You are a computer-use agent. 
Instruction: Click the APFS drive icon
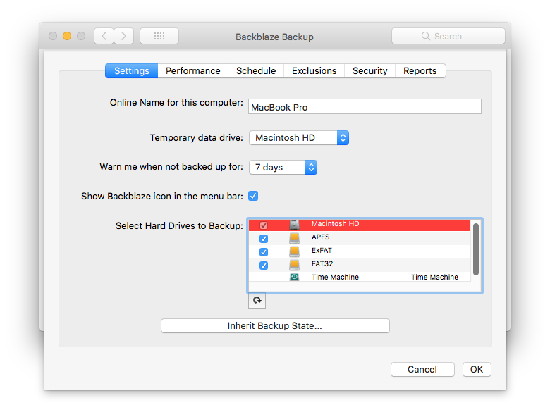(x=294, y=238)
